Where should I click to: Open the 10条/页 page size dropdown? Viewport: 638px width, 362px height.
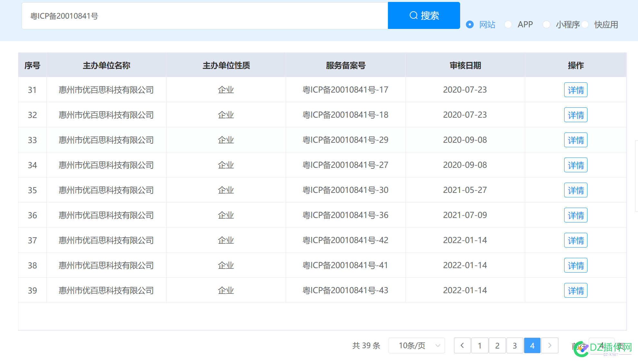pyautogui.click(x=417, y=345)
